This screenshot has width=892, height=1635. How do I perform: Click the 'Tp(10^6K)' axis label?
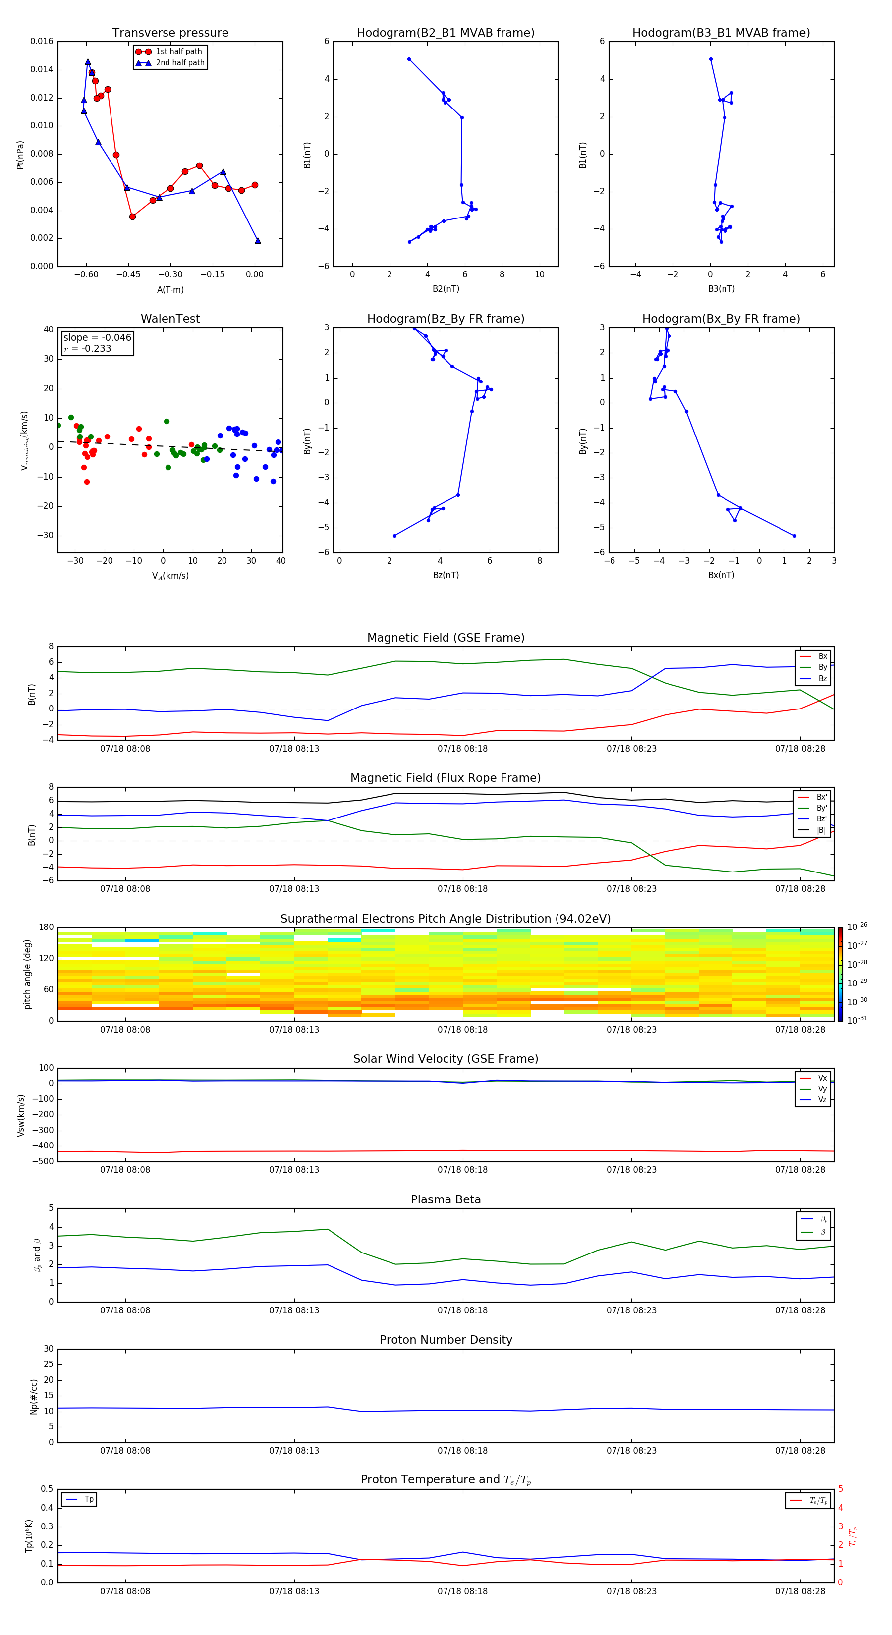[x=28, y=1536]
